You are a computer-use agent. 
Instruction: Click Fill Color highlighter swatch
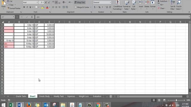pos(42,7)
